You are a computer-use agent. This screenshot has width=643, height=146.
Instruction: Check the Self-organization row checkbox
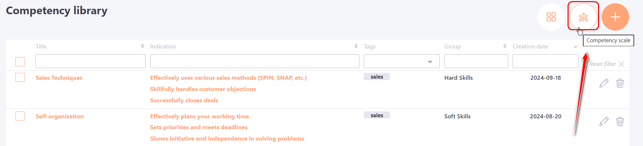[x=20, y=116]
